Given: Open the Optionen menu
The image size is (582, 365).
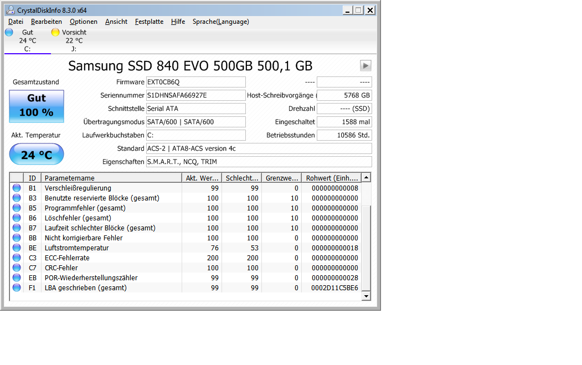Looking at the screenshot, I should point(84,22).
